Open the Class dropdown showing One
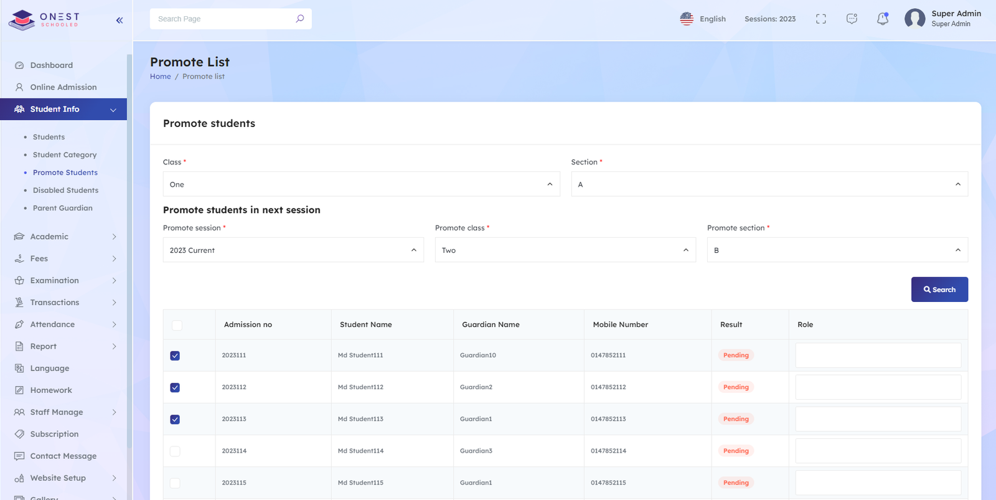 point(362,184)
